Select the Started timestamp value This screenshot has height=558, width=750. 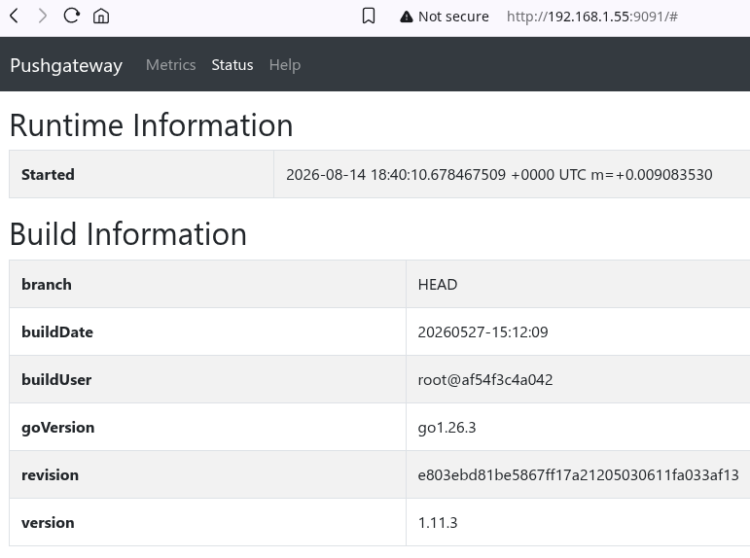(x=499, y=175)
